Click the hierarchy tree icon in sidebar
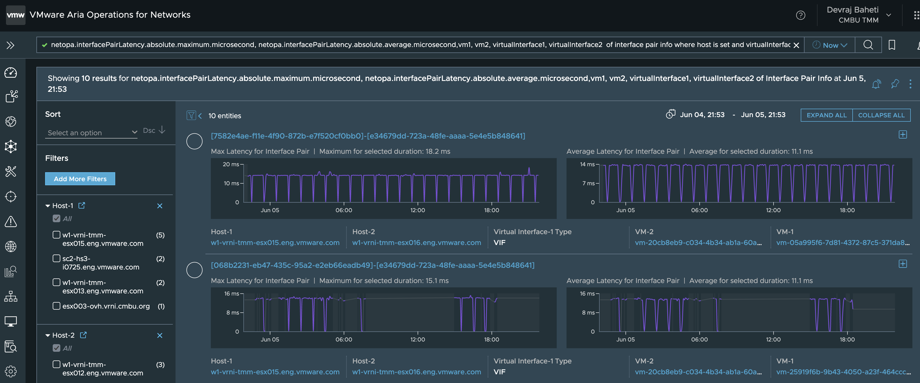 11,296
